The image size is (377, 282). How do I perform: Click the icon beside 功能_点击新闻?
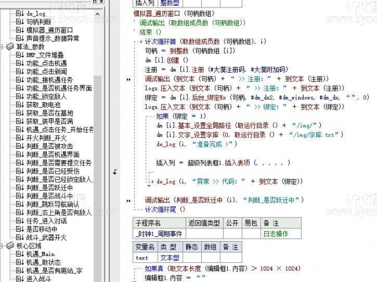click(x=20, y=72)
